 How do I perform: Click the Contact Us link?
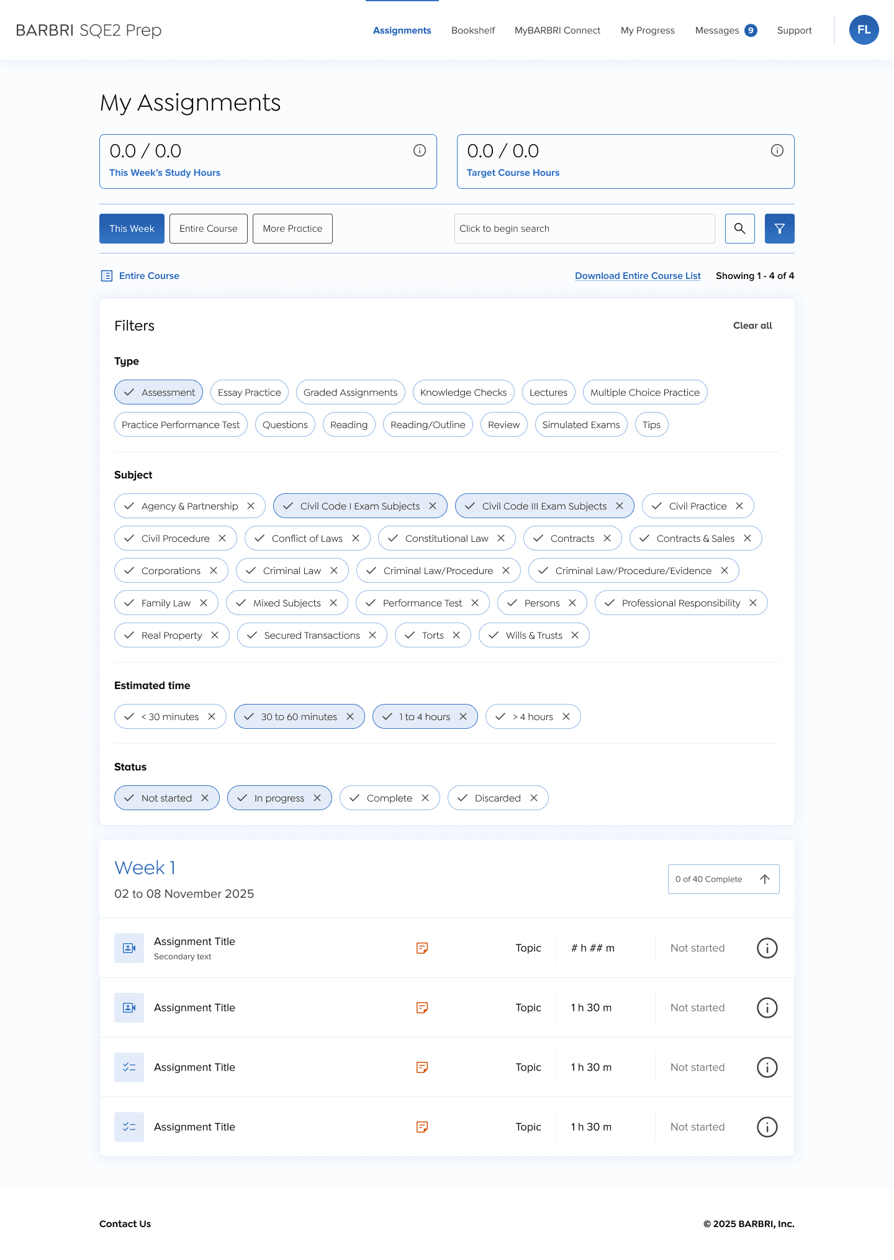pos(125,1223)
